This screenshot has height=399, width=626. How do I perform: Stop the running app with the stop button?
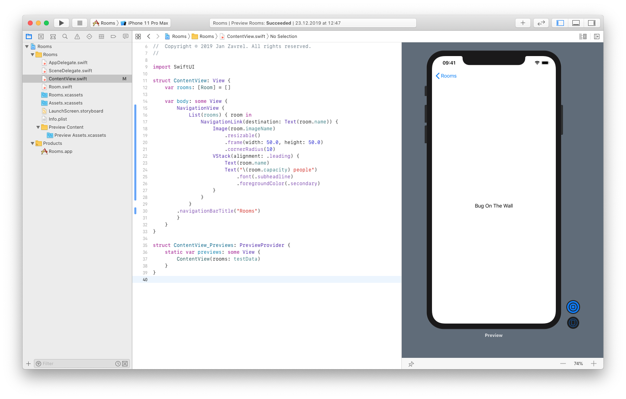pos(79,23)
